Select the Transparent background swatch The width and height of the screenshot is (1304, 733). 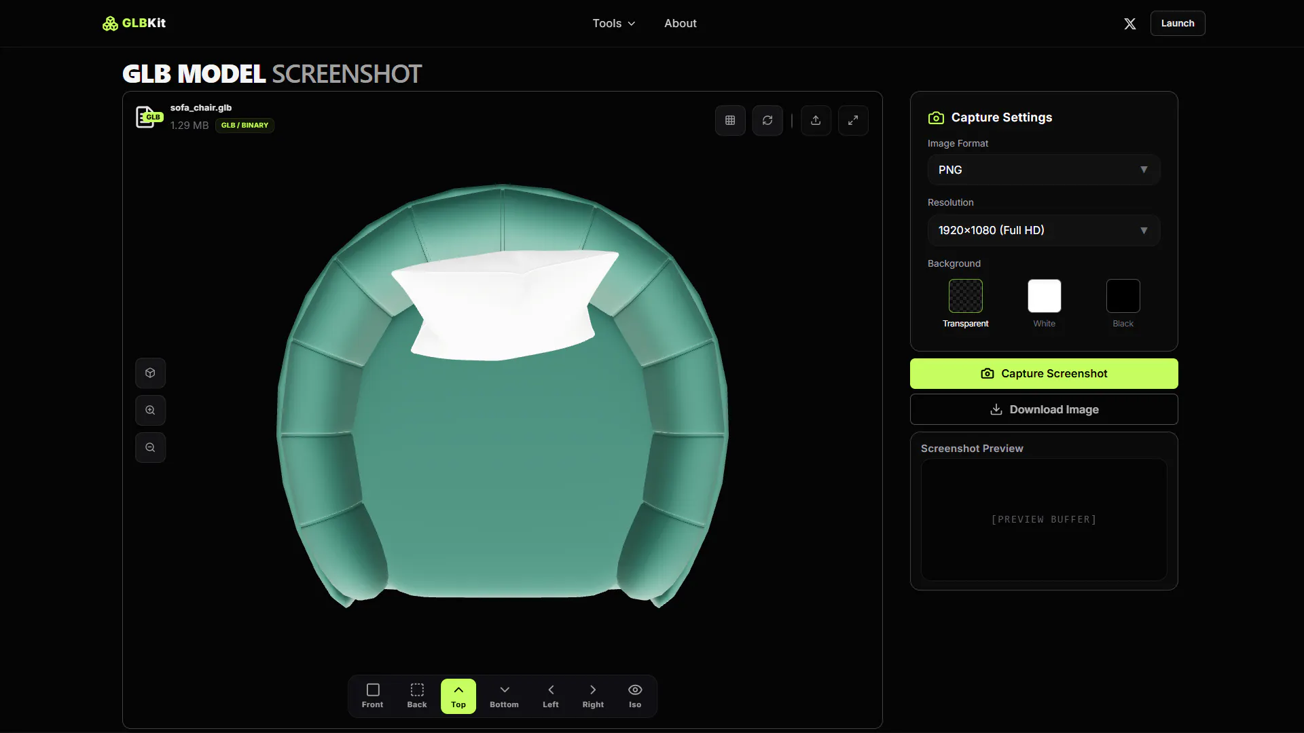tap(965, 296)
